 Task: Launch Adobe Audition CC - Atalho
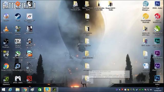[x=157, y=43]
